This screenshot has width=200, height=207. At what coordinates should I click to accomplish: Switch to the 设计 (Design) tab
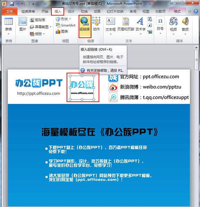pyautogui.click(x=71, y=11)
